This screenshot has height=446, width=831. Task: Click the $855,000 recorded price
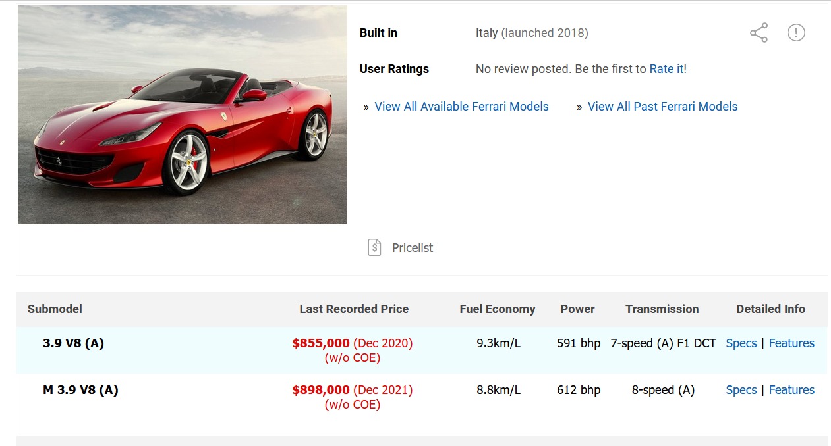(x=321, y=343)
